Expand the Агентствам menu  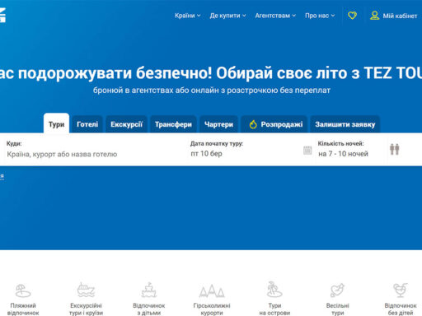(x=275, y=16)
